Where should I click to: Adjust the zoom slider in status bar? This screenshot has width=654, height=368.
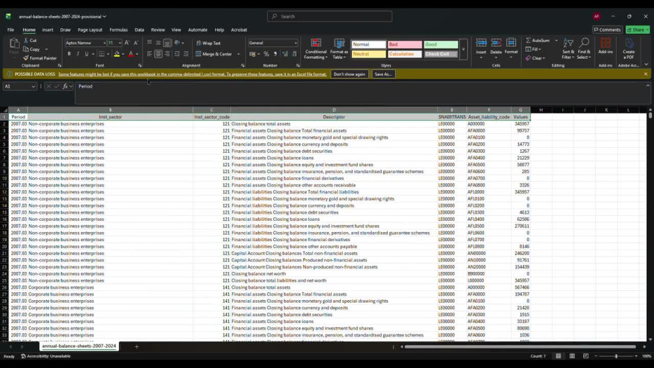[616, 356]
